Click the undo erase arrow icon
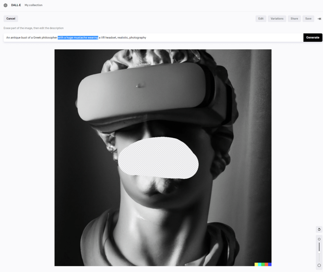The height and width of the screenshot is (272, 323). pyautogui.click(x=319, y=229)
